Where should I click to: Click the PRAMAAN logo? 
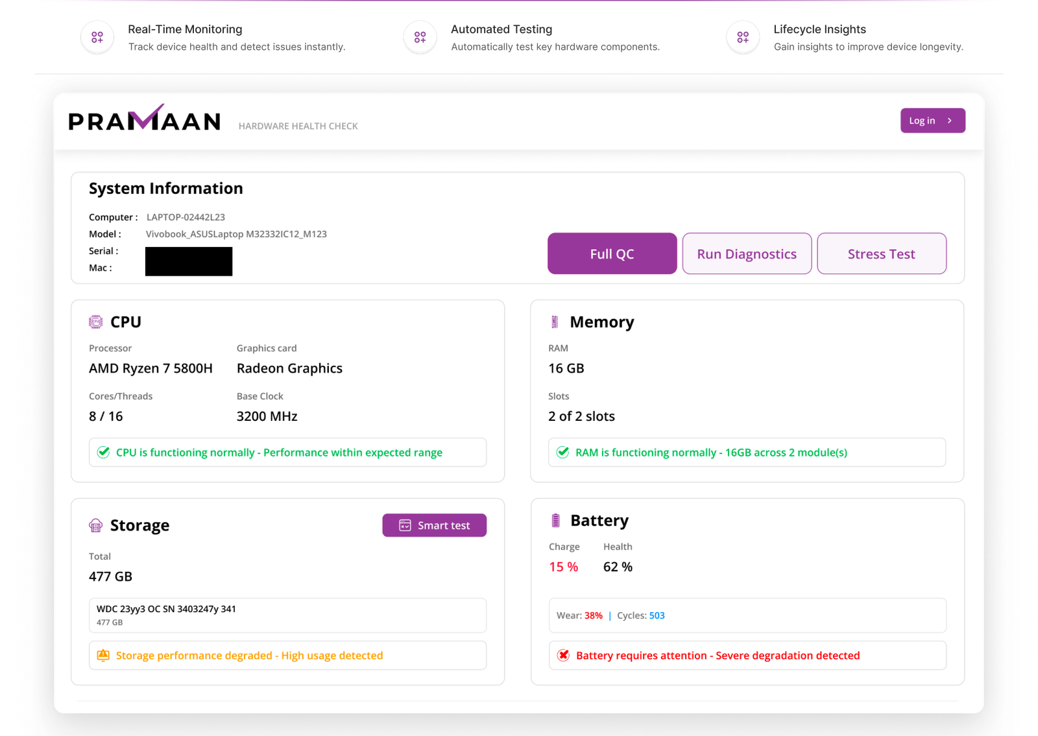(144, 120)
